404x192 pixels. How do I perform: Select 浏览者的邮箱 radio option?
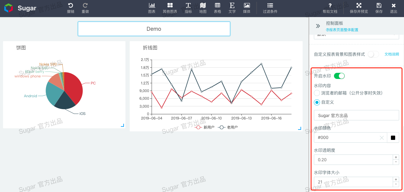317,93
